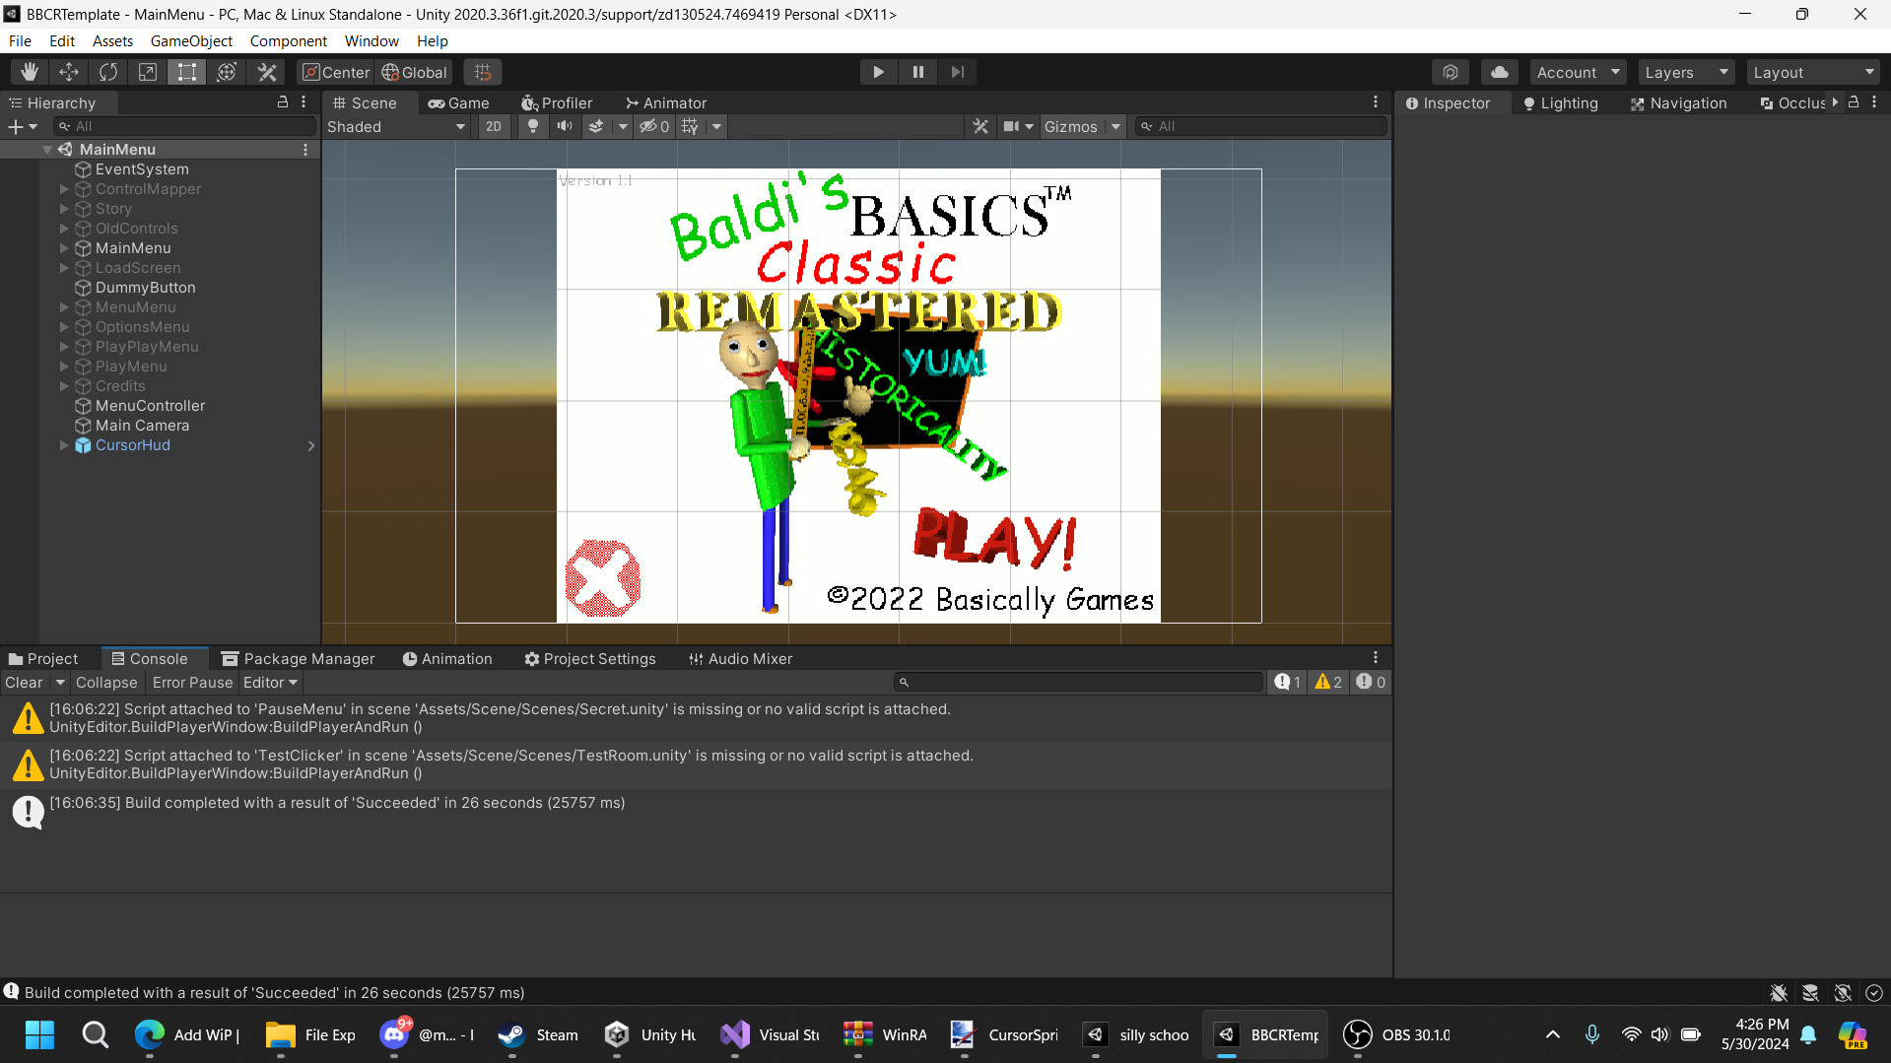Open the camera view options in Scene toolbar

point(1019,126)
